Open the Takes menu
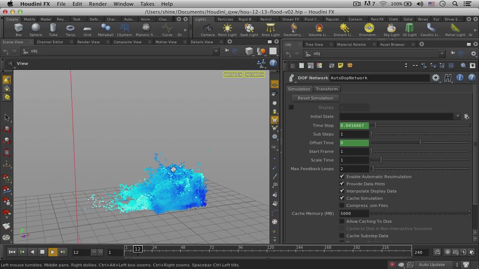The width and height of the screenshot is (479, 269). tap(147, 4)
